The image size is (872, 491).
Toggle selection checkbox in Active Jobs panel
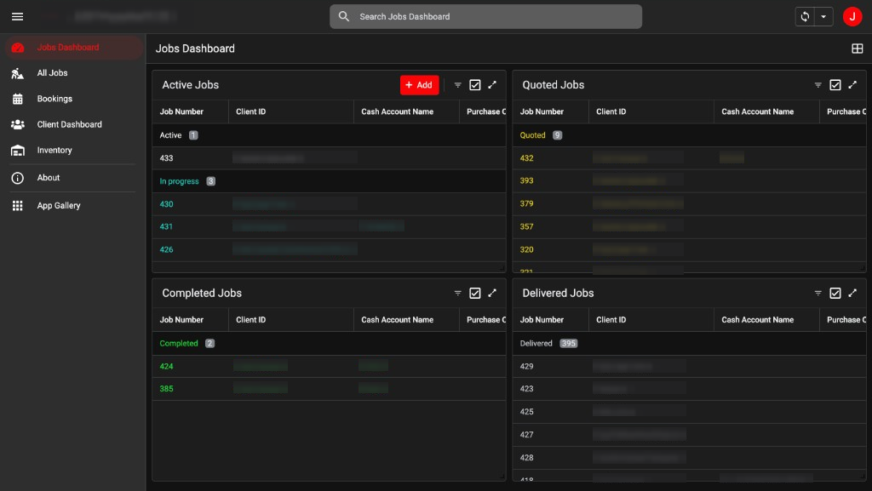(x=475, y=85)
